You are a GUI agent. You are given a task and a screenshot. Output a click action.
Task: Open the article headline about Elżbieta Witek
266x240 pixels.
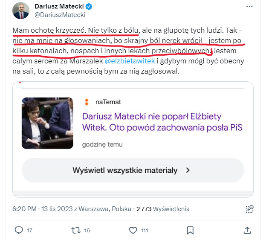coord(162,122)
